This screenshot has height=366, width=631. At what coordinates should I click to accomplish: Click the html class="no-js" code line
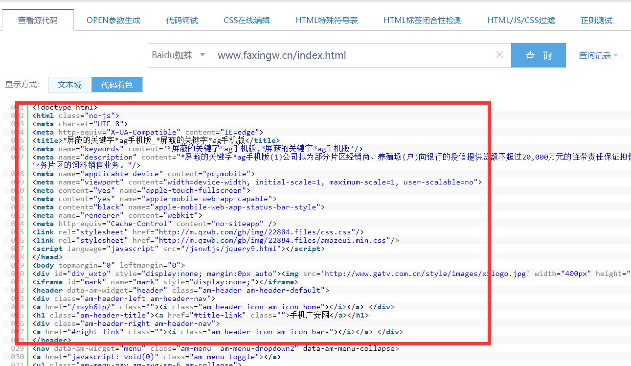pos(76,115)
